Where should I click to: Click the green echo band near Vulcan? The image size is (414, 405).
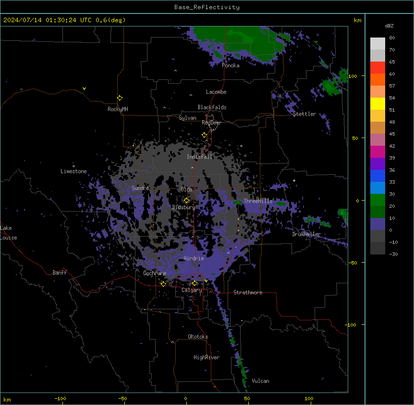tap(243, 371)
